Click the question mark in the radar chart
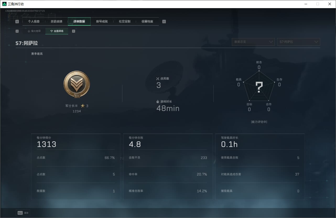Image resolution: width=336 pixels, height=218 pixels. click(x=259, y=87)
